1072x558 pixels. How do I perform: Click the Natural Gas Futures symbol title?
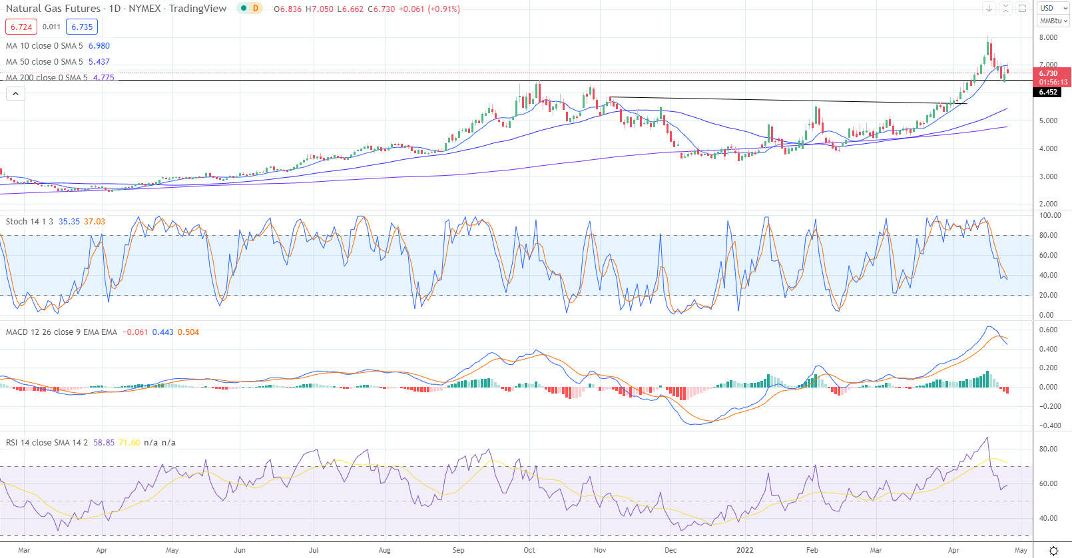click(x=53, y=9)
